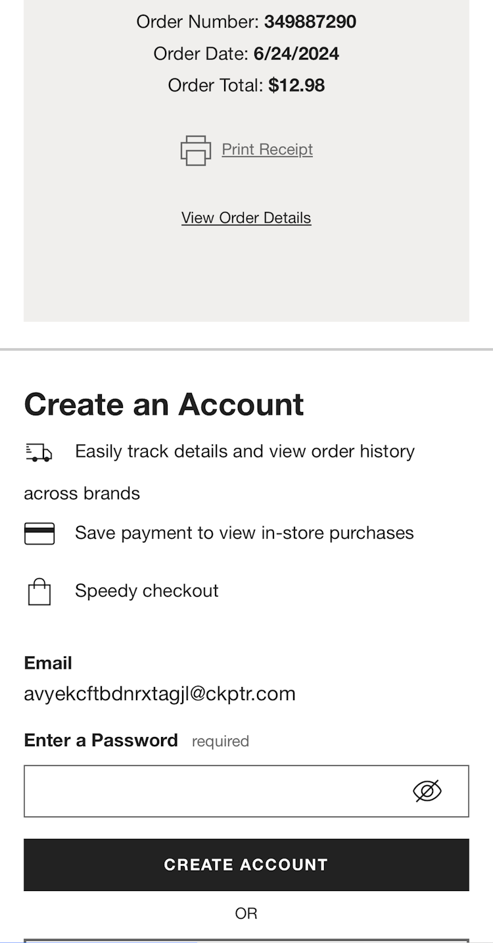
Task: Open the Print Receipt link
Action: 267,149
